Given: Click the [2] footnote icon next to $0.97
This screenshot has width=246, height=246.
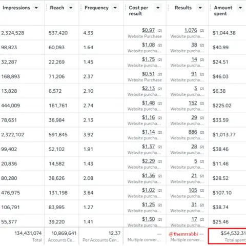Looking at the screenshot, I should coord(159,31).
